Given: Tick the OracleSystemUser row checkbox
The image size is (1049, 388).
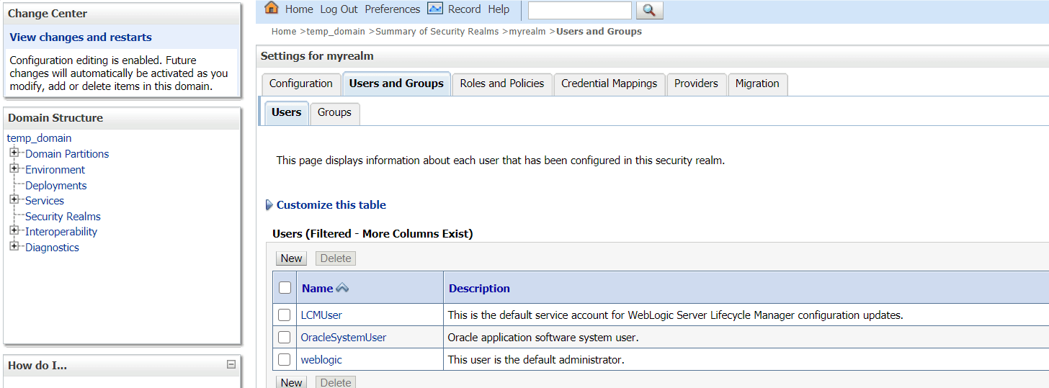Looking at the screenshot, I should (285, 337).
